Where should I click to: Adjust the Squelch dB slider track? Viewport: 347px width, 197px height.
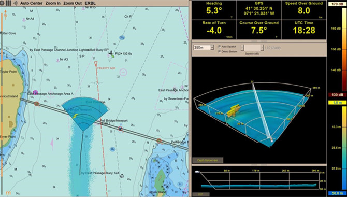pos(252,47)
